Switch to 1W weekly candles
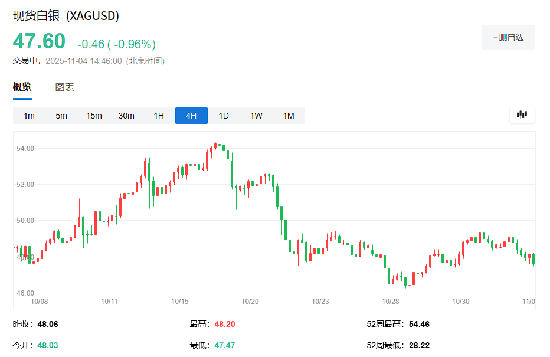The image size is (550, 357). coord(256,116)
